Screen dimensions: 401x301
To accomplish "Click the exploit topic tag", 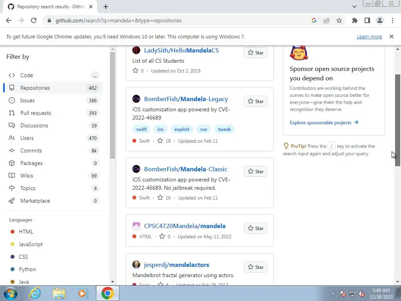I will (x=182, y=129).
